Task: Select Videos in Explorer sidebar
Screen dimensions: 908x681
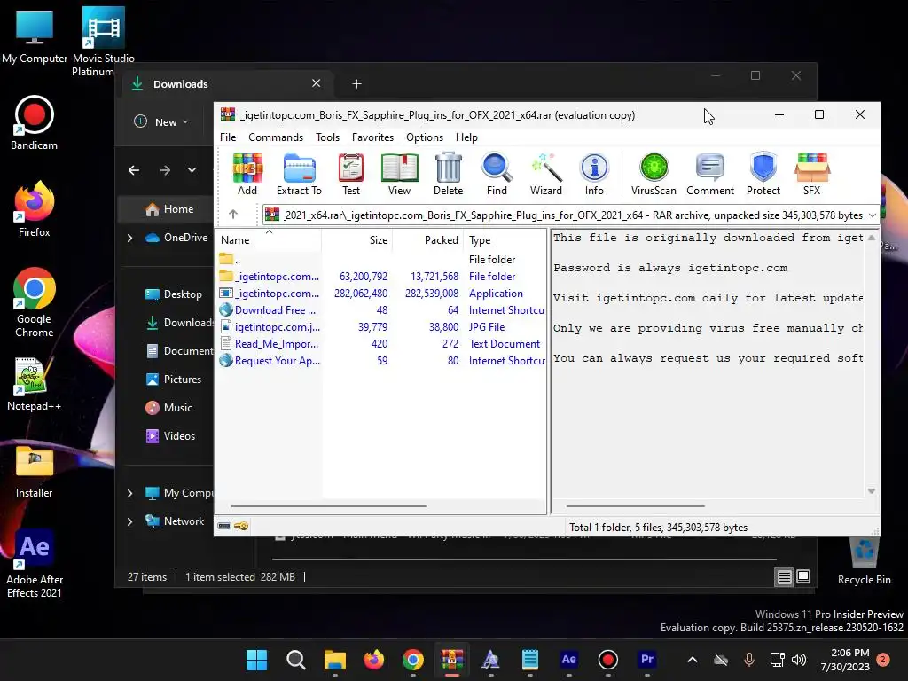Action: pyautogui.click(x=171, y=436)
